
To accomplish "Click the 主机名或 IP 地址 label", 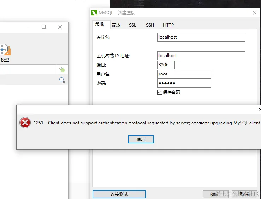I will 113,56.
